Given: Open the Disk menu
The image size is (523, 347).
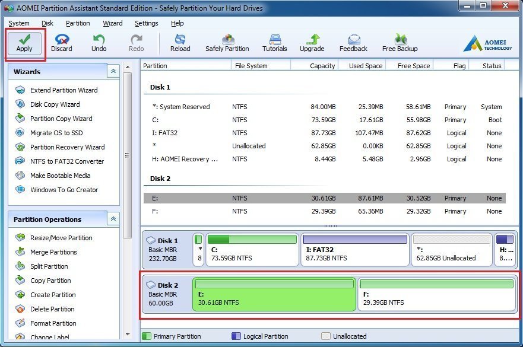Looking at the screenshot, I should coord(47,23).
